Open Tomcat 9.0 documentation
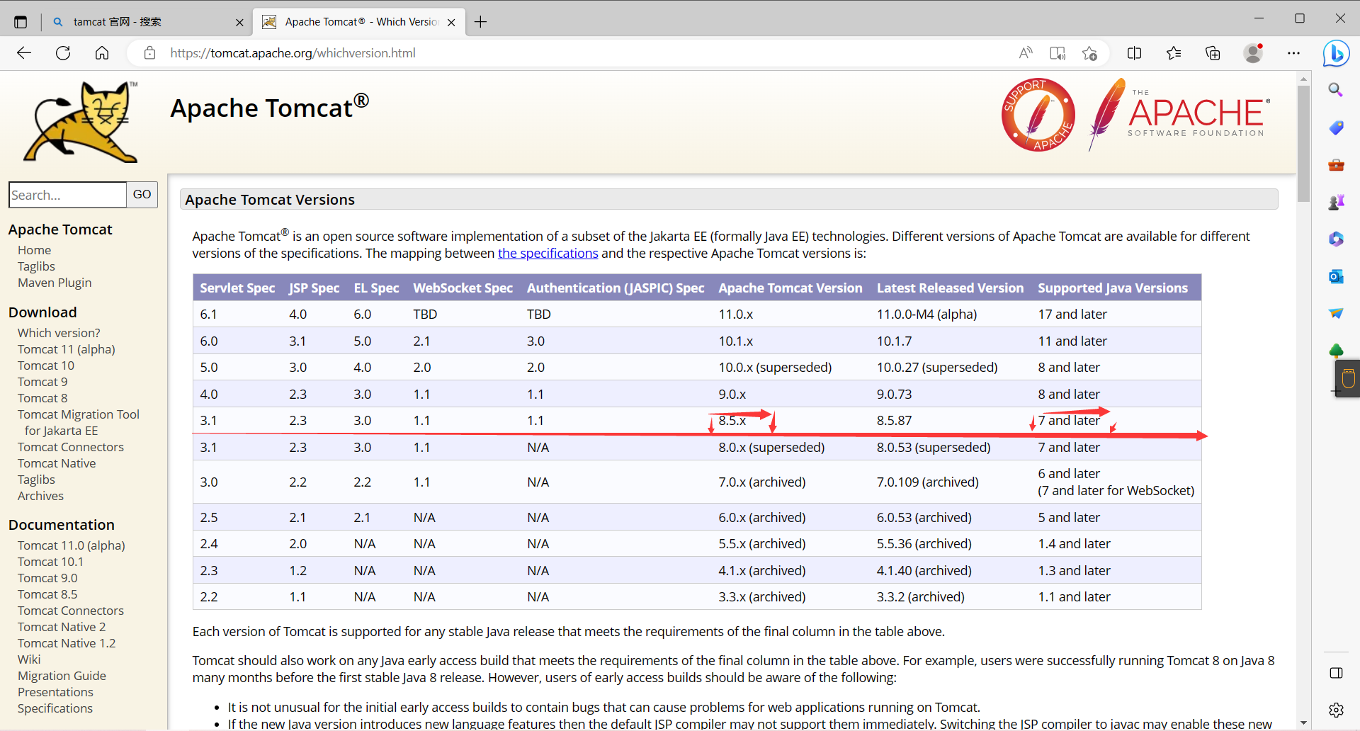Screen dimensions: 1360x731 coord(47,578)
